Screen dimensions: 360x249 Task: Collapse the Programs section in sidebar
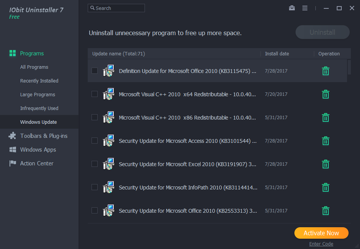point(32,53)
